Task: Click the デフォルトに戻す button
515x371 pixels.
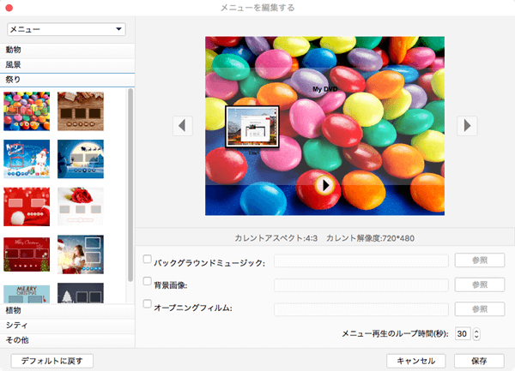Action: click(x=51, y=360)
